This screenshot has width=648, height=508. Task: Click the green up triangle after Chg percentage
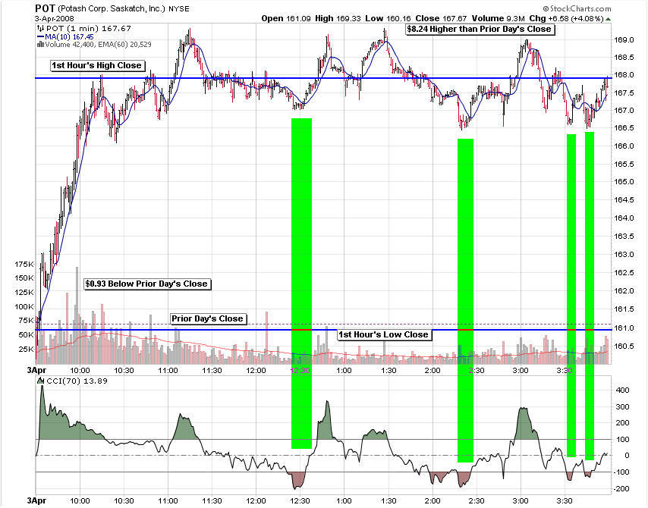click(x=609, y=19)
